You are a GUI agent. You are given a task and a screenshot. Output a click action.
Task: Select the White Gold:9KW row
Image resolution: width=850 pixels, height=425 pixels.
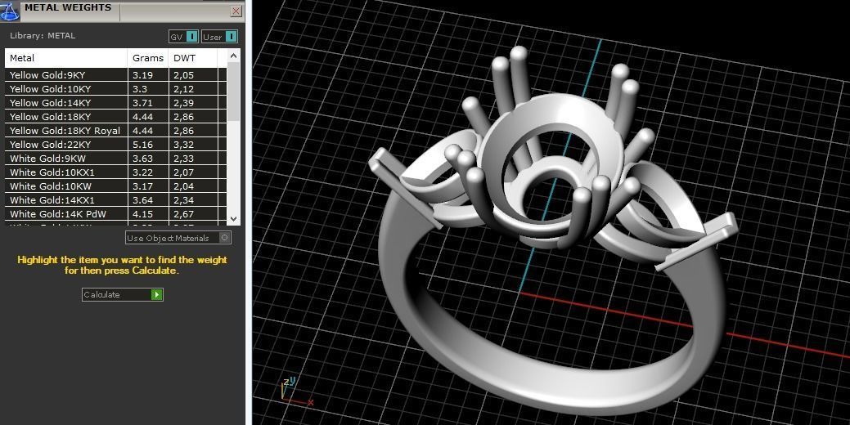(x=115, y=158)
